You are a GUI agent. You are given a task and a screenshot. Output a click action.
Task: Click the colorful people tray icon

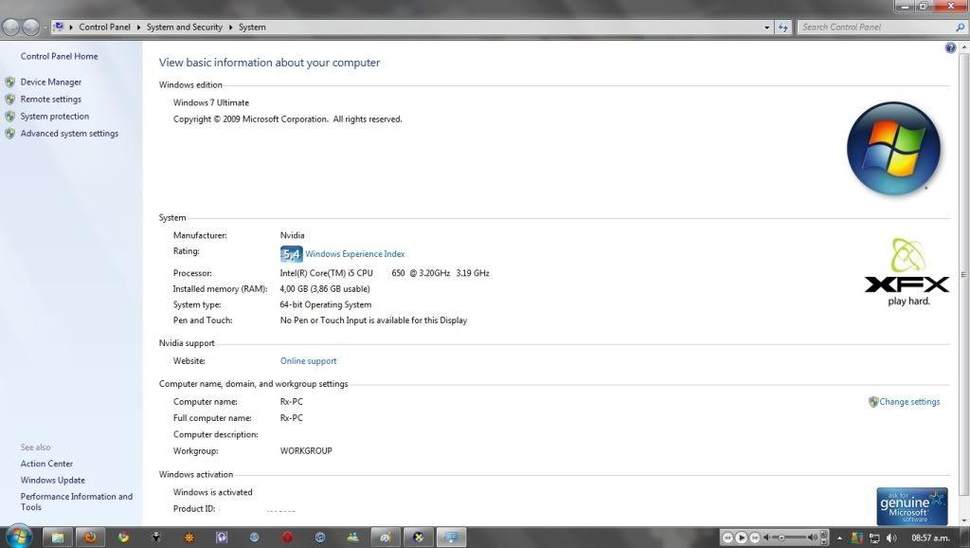point(857,539)
